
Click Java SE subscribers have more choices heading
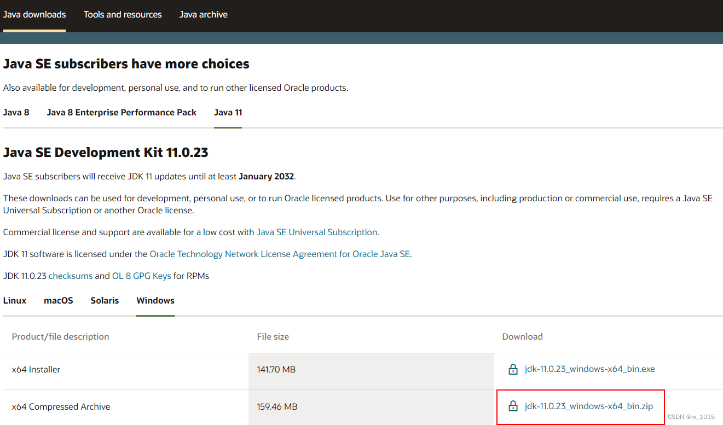(126, 64)
